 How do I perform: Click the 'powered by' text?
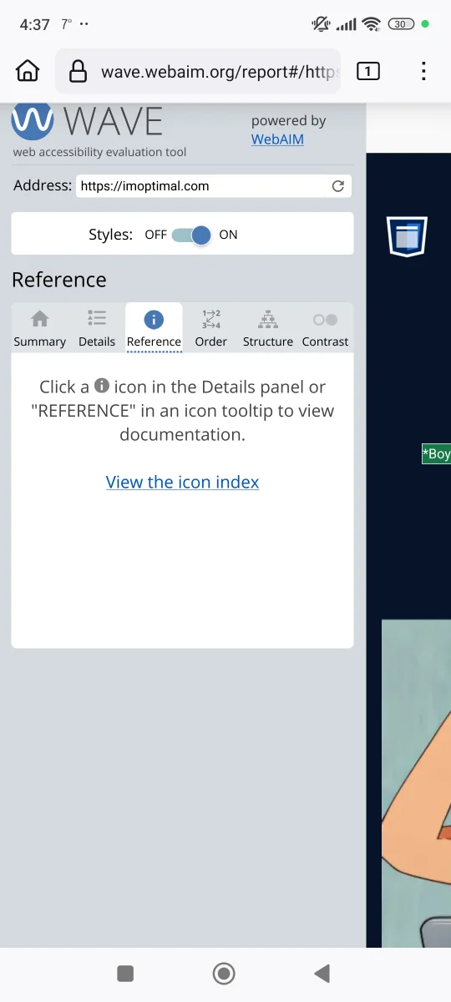[x=288, y=121]
